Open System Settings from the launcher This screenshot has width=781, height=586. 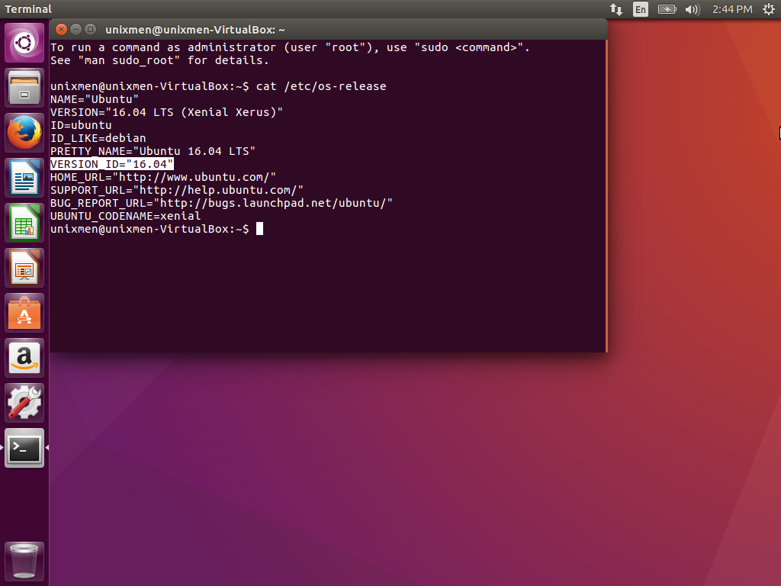click(24, 403)
